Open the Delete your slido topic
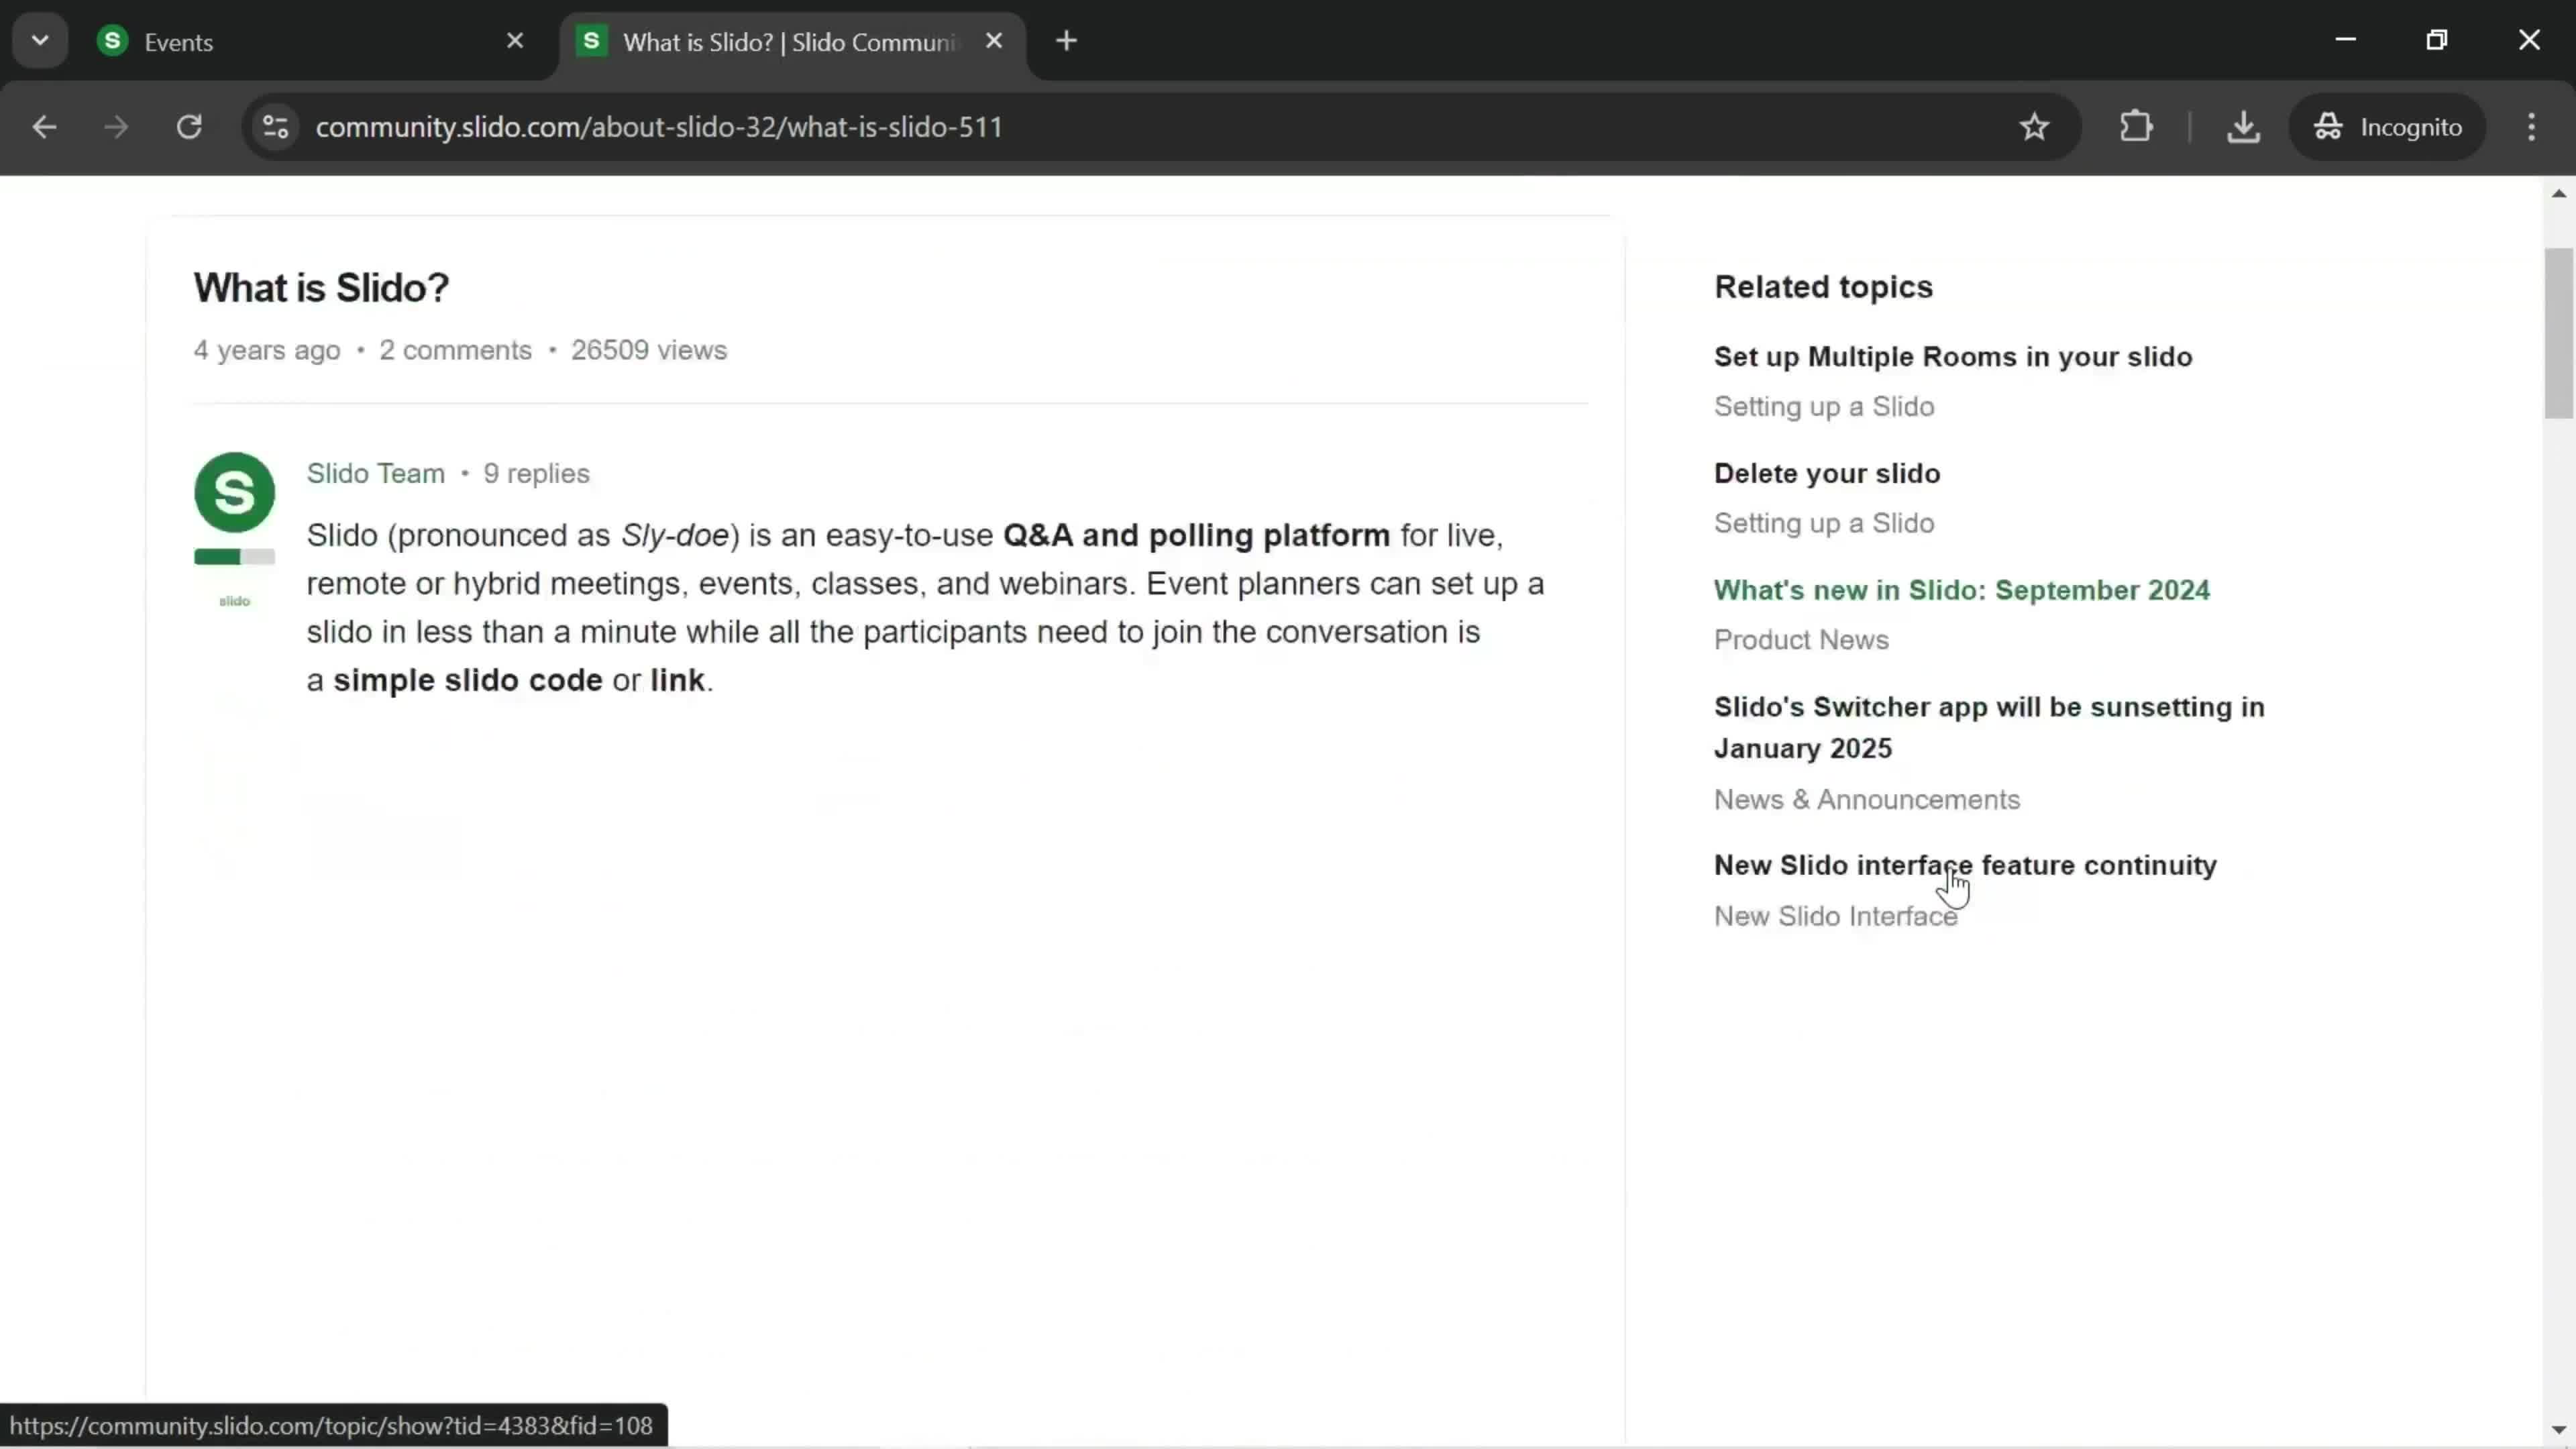 [1826, 473]
